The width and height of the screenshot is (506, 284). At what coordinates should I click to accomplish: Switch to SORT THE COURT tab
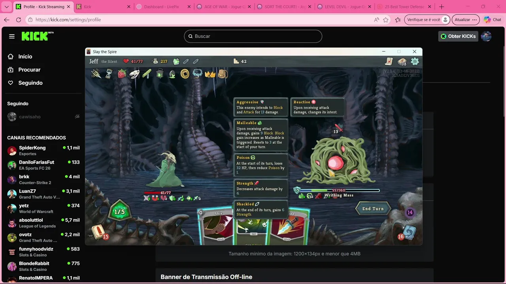283,7
